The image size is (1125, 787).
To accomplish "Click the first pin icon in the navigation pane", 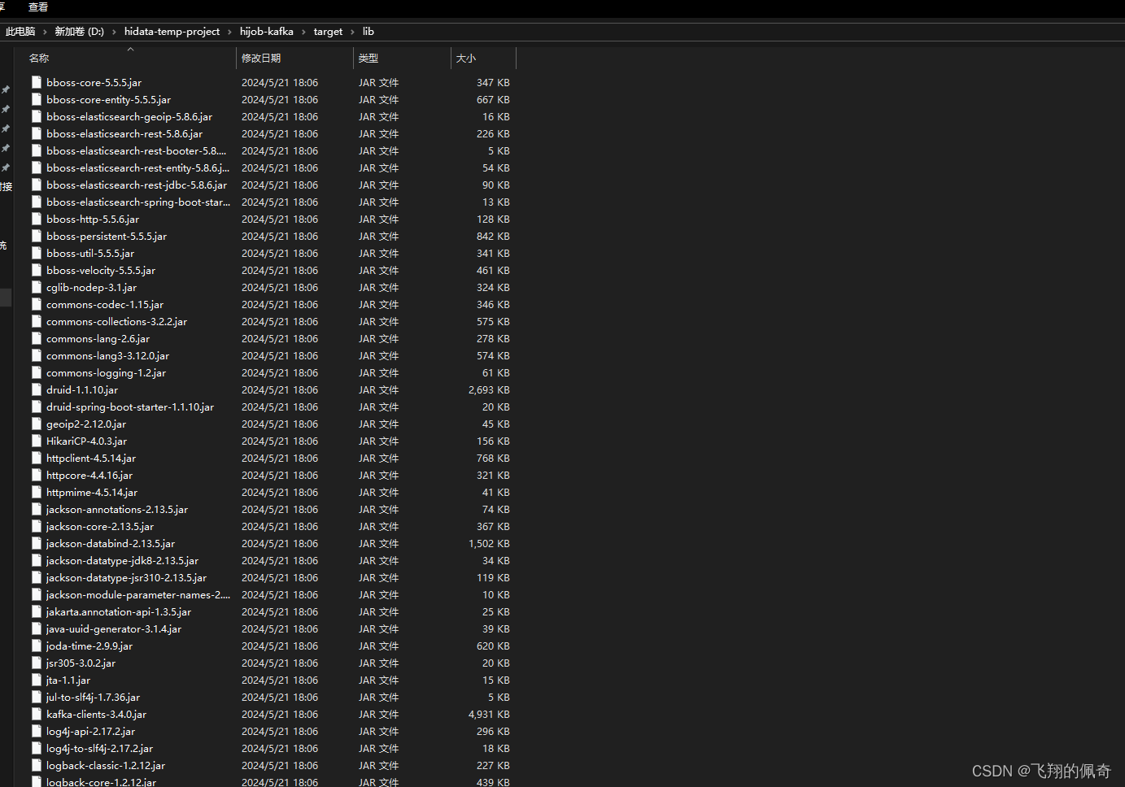I will coord(6,89).
